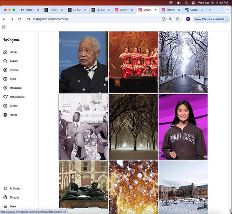Open a new browser tab

[x=210, y=10]
